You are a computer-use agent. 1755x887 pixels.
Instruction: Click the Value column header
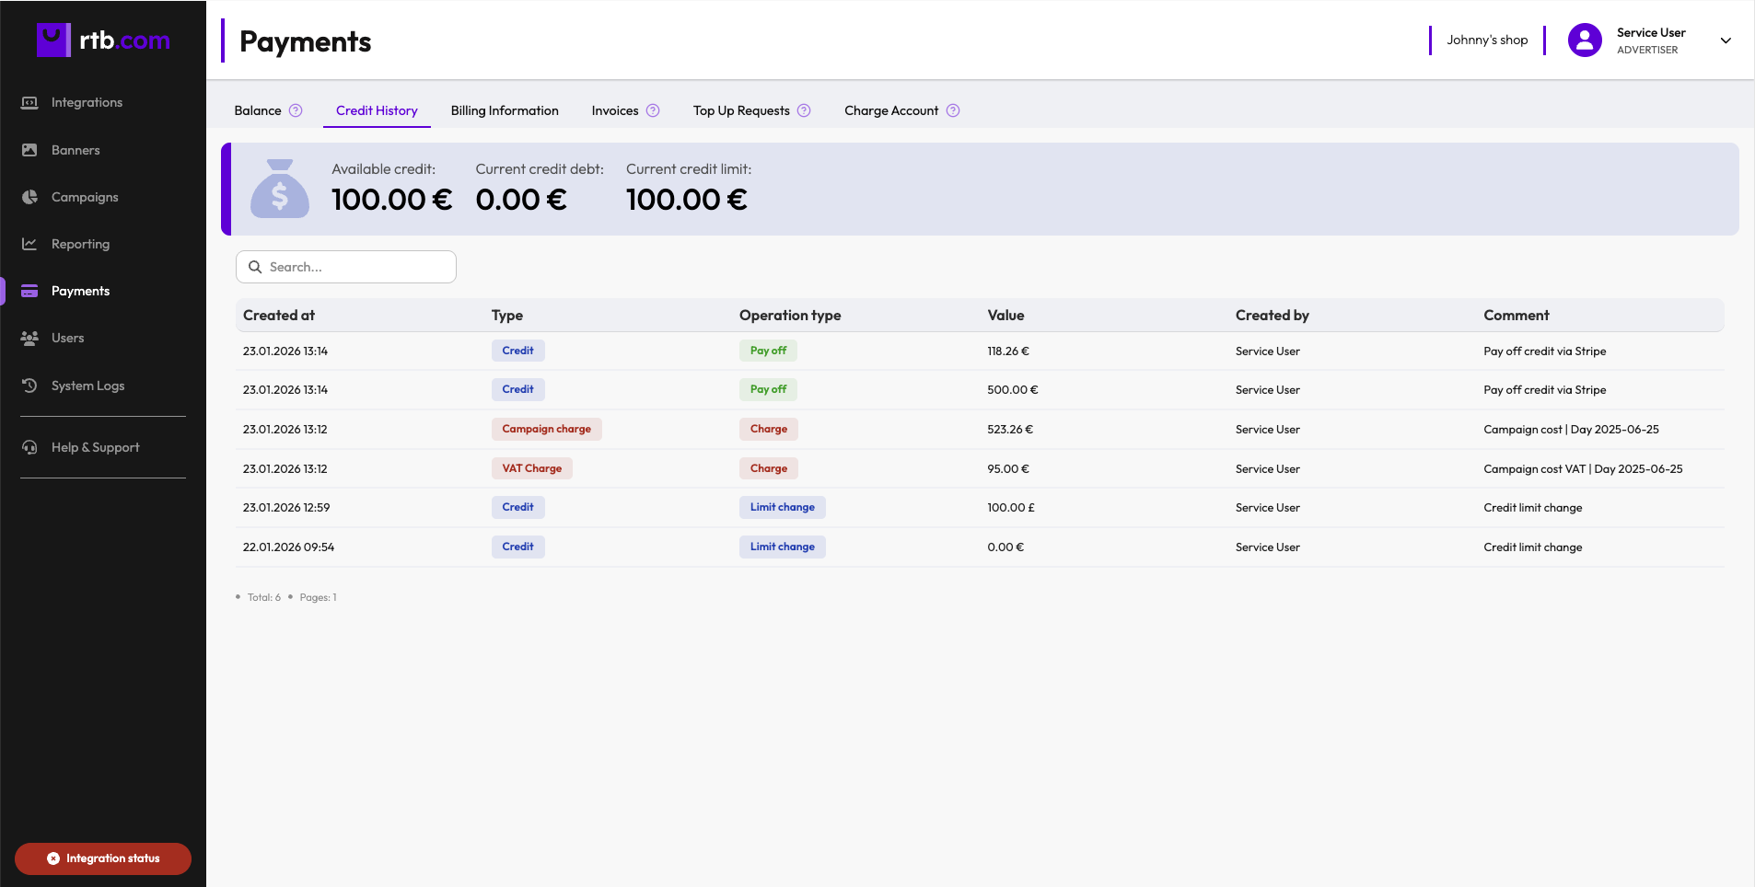[1005, 316]
